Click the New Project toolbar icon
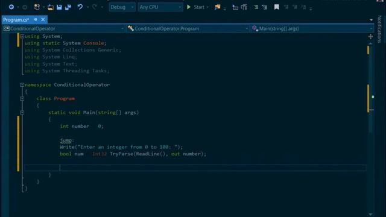This screenshot has width=386, height=217. [x=37, y=7]
